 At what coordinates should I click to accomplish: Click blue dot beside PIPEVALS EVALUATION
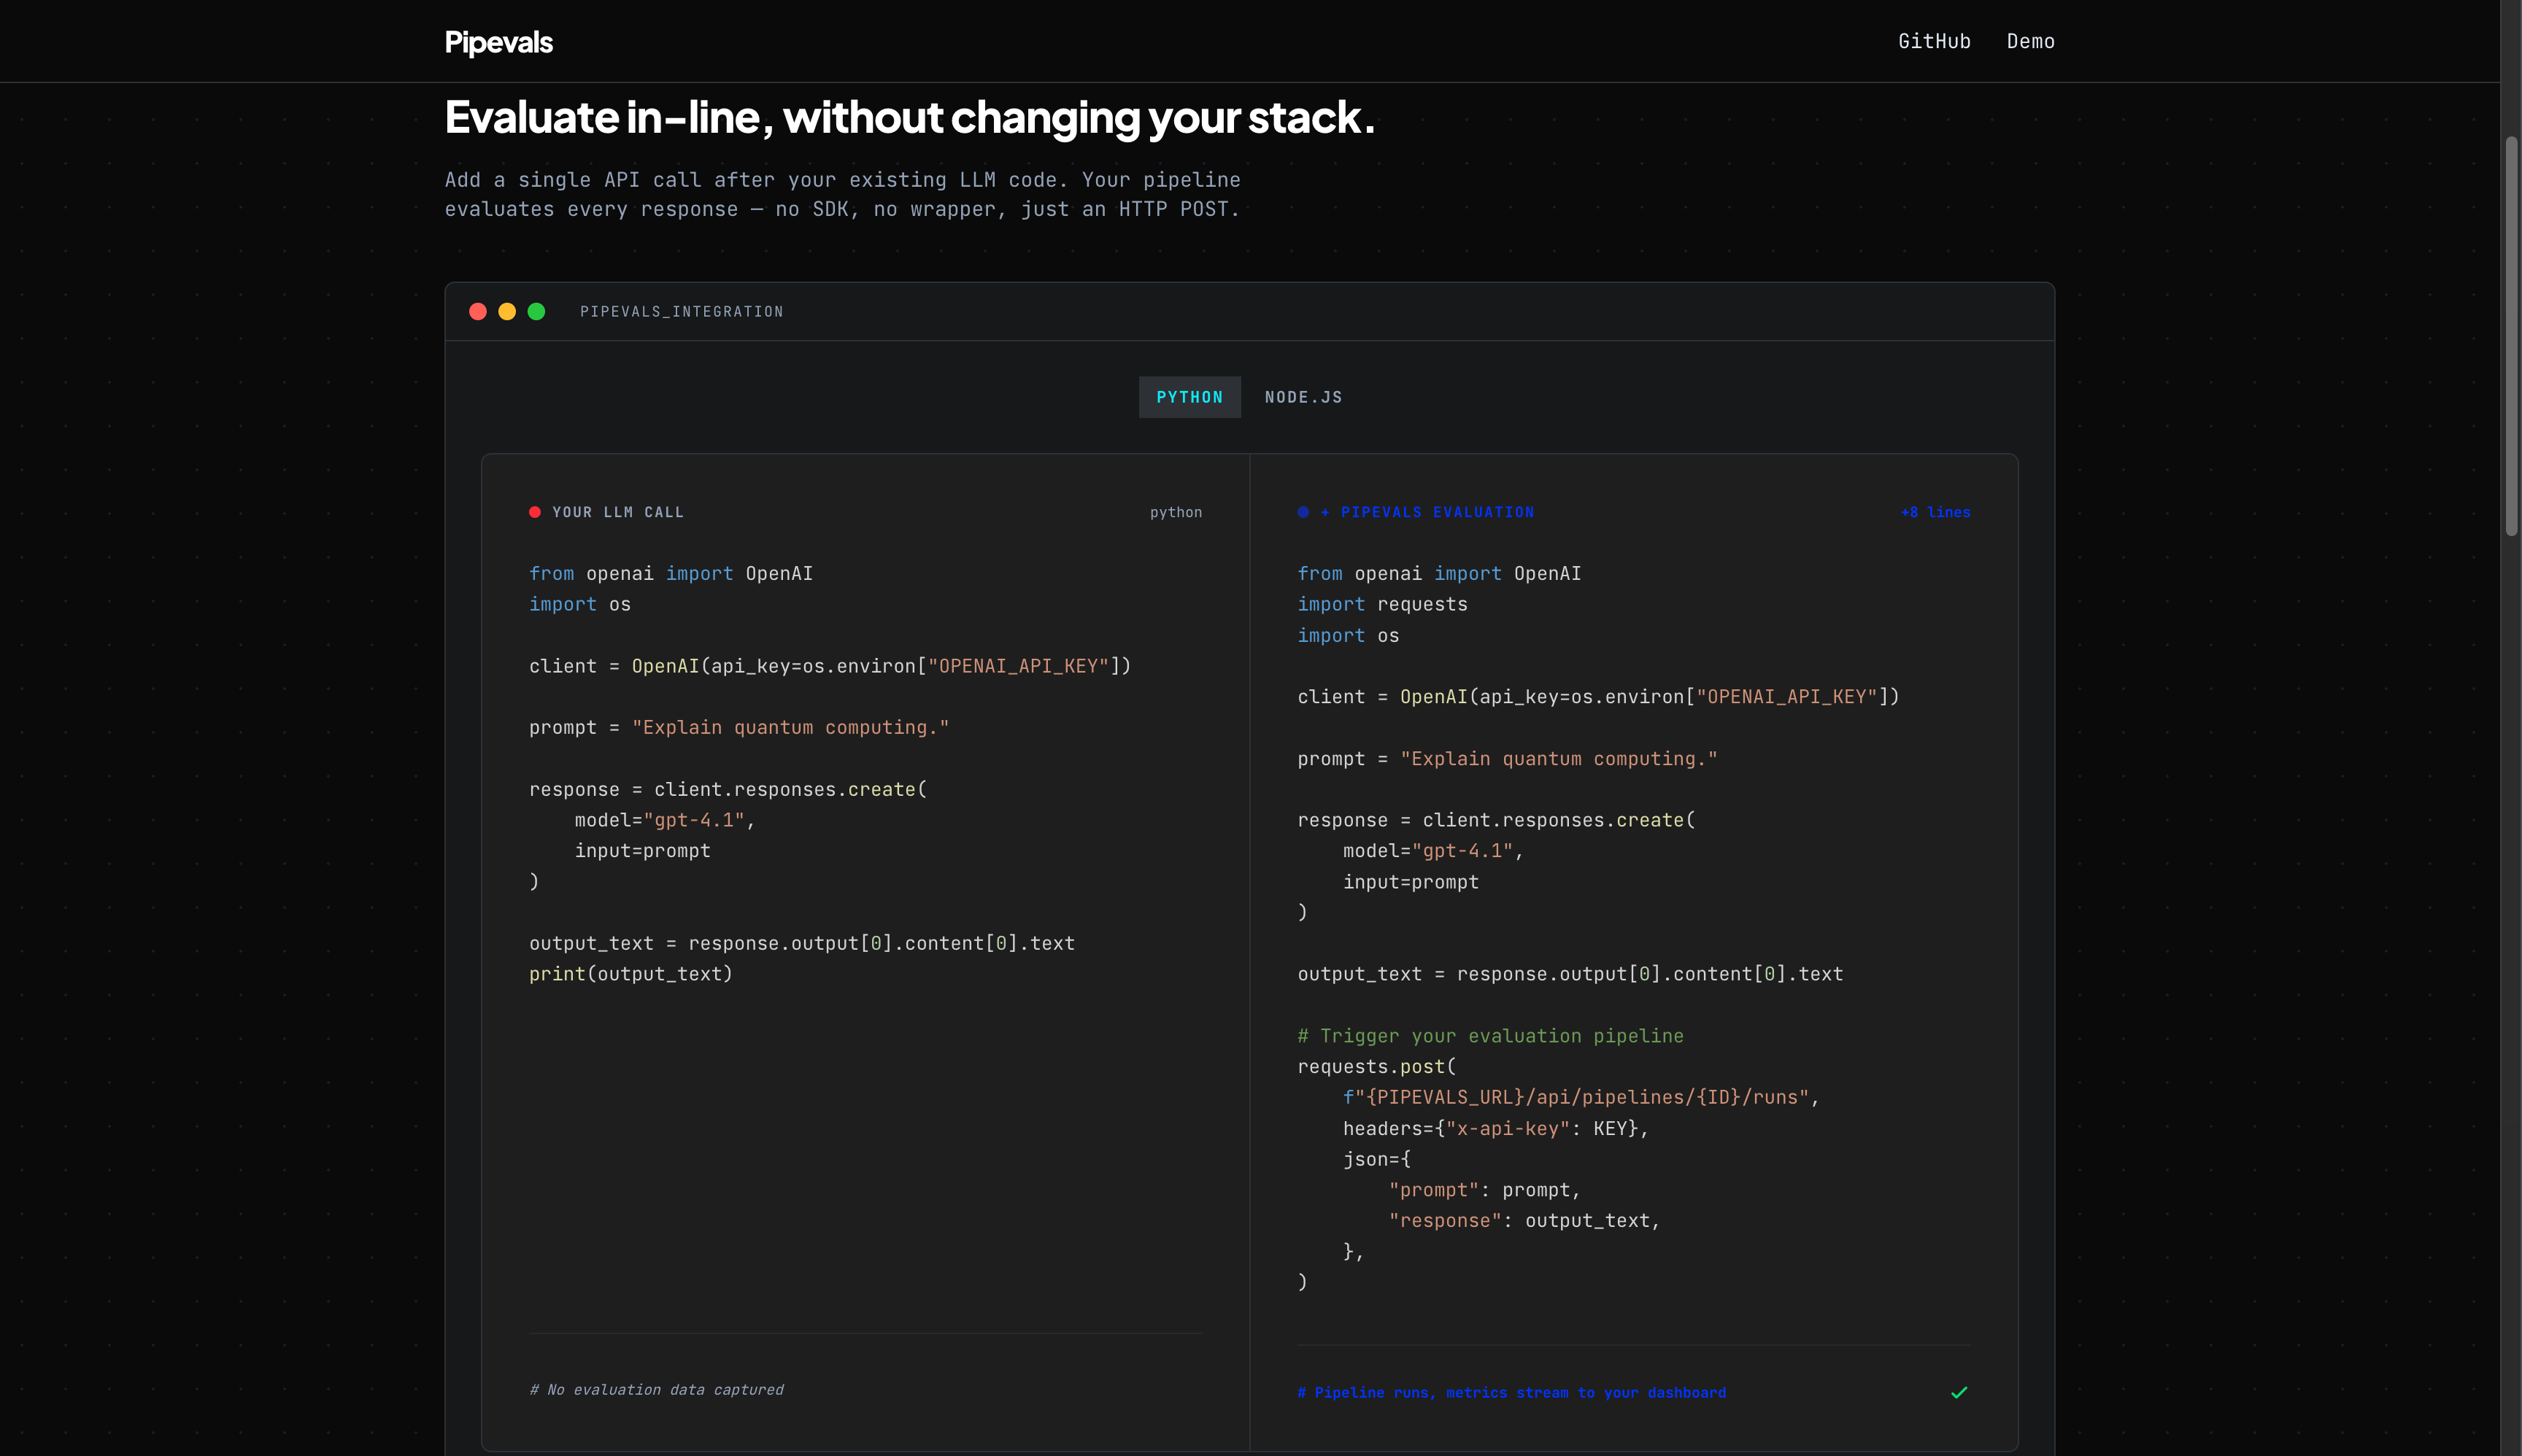coord(1303,512)
